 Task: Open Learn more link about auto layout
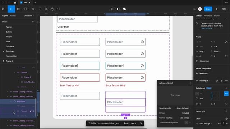206,28
